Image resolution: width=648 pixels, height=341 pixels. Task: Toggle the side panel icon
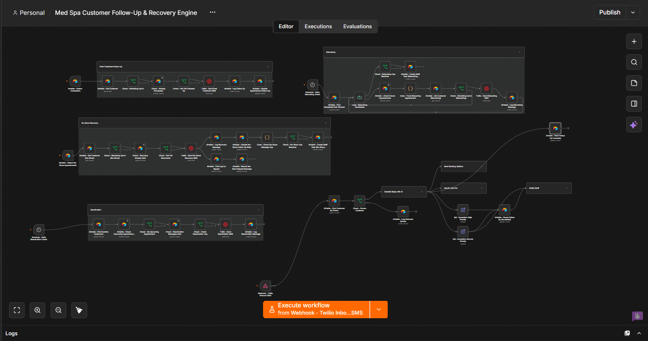(634, 104)
